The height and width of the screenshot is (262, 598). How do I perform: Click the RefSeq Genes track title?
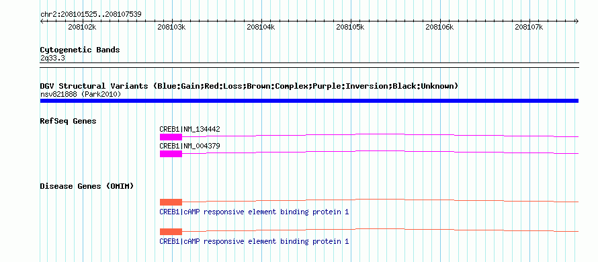tap(69, 122)
